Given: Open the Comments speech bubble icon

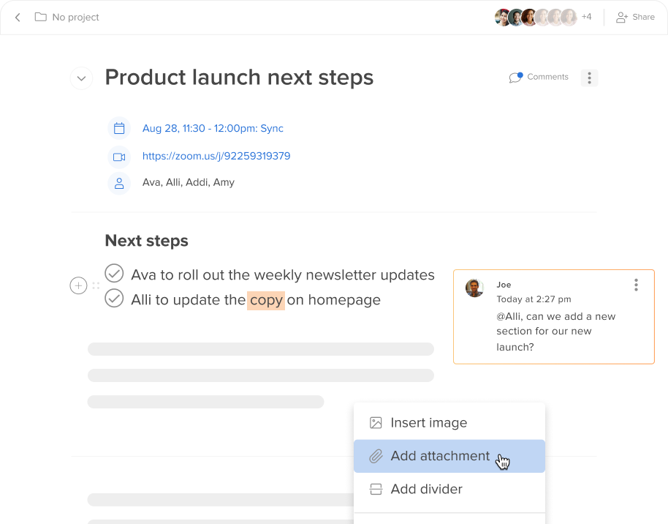Looking at the screenshot, I should [x=515, y=78].
